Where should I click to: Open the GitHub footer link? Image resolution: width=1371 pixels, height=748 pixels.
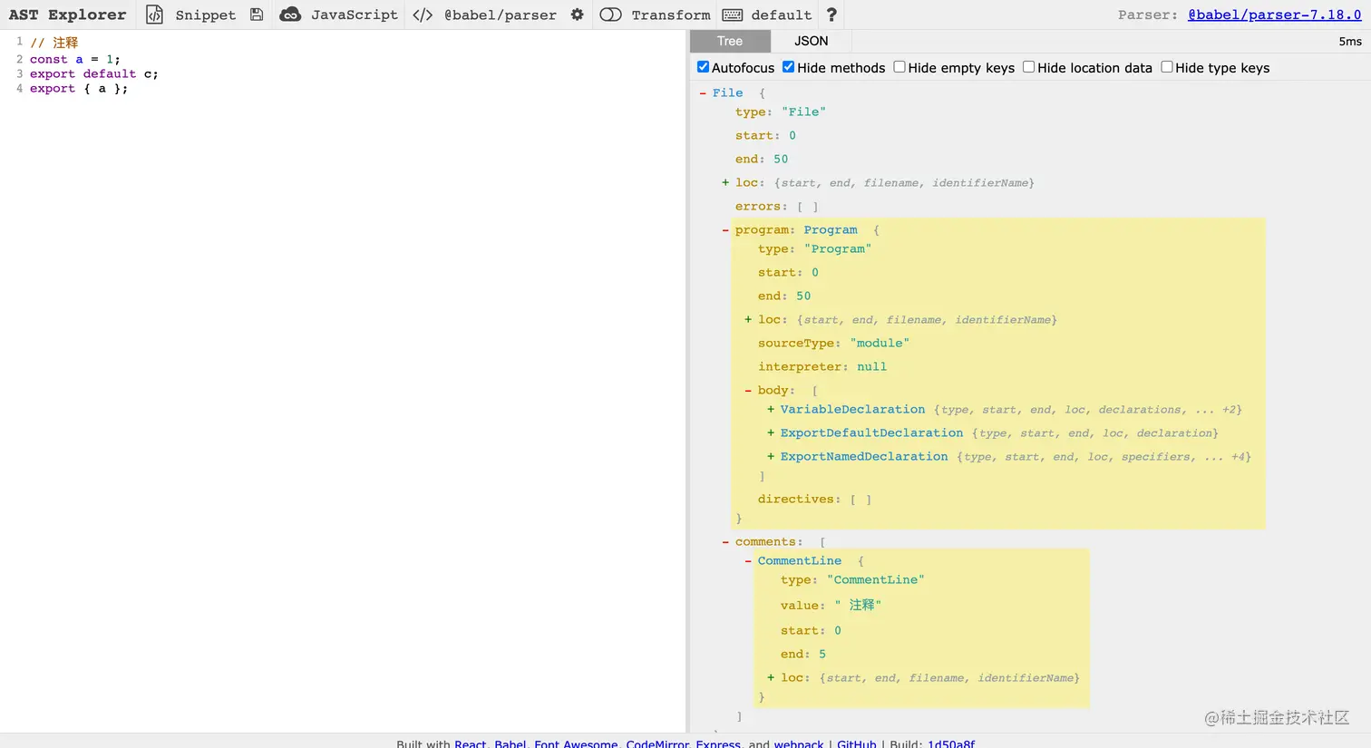[857, 743]
